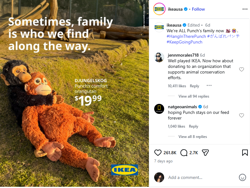This screenshot has width=250, height=188.
Task: Expand all 94 replies
Action: (x=194, y=96)
